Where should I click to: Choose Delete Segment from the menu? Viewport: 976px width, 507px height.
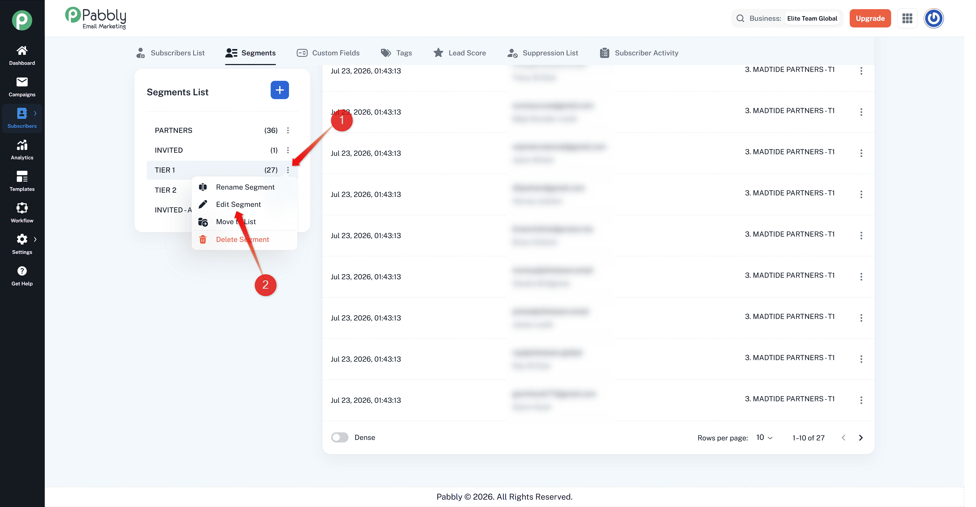pos(245,239)
